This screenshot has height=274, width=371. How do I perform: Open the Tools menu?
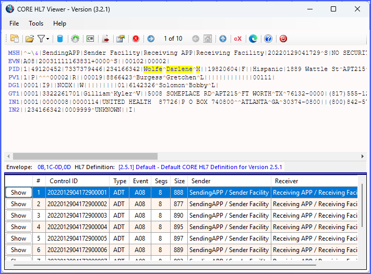click(x=36, y=23)
